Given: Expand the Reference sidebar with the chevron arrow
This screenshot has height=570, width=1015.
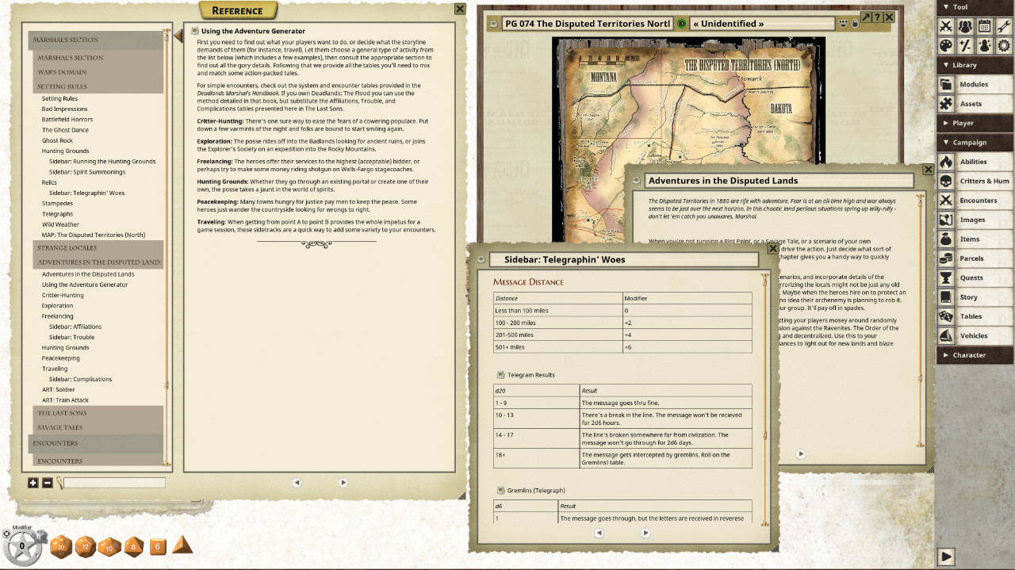Looking at the screenshot, I should click(178, 34).
